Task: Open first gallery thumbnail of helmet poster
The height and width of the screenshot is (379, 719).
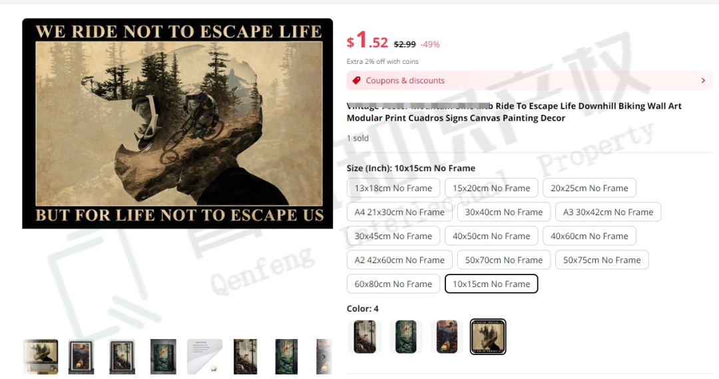Action: click(x=41, y=357)
